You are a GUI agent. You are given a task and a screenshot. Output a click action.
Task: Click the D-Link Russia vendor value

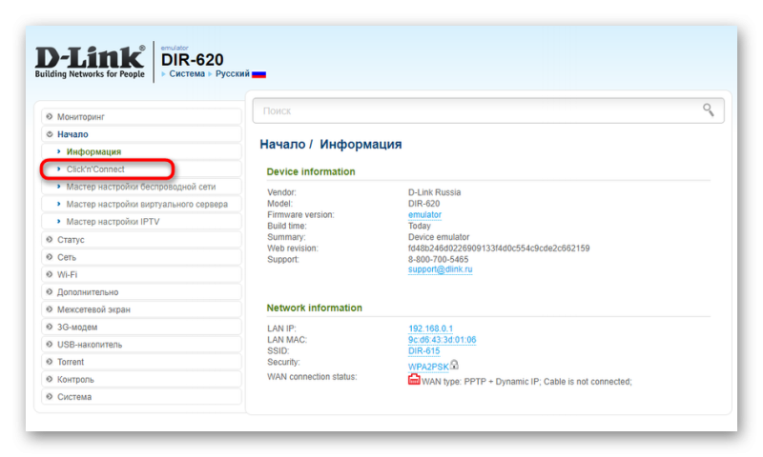[434, 192]
